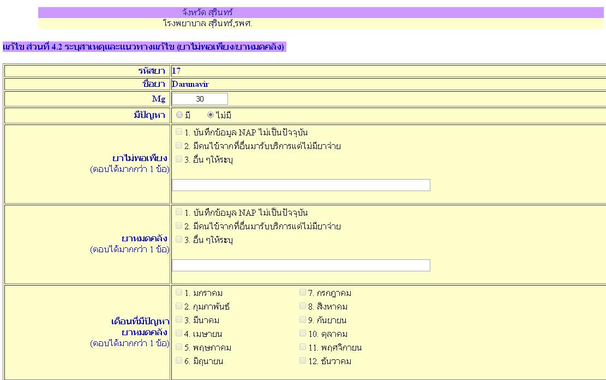The width and height of the screenshot is (606, 380).
Task: Enable the ตุลาคม month checkbox
Action: [303, 333]
